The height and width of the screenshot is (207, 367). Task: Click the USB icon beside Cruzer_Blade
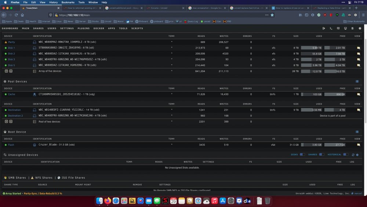34,145
